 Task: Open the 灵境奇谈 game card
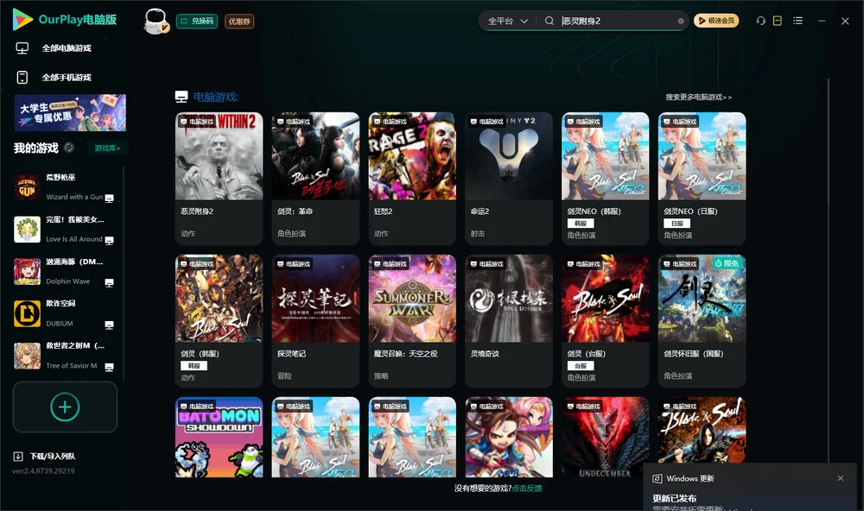point(509,321)
